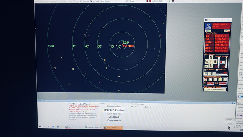Click Restart in Polar Align panel
This screenshot has width=243, height=137.
pos(229,120)
